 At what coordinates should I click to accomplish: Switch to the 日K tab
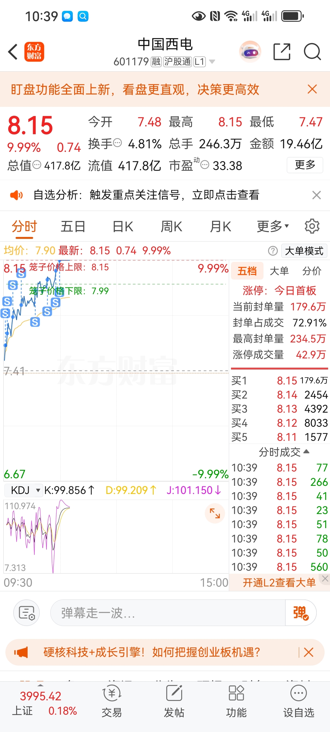tap(123, 226)
